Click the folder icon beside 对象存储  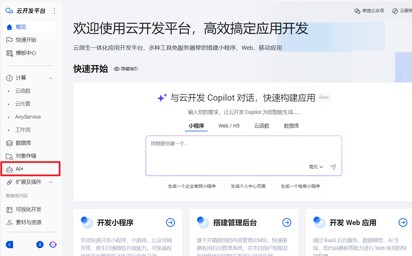pyautogui.click(x=9, y=156)
